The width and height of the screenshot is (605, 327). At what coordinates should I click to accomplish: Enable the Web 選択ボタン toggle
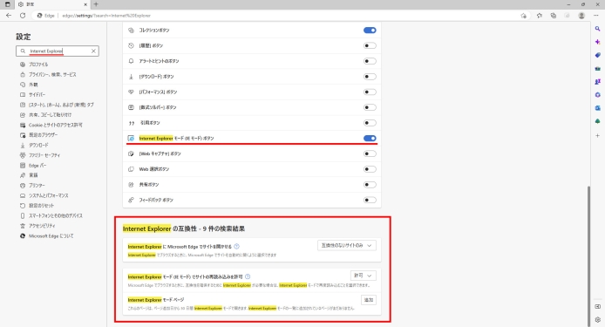(370, 169)
